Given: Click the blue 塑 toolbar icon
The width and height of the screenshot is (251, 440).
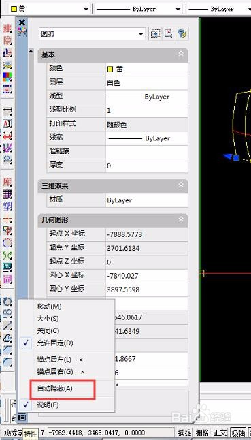Looking at the screenshot, I should tap(7, 206).
